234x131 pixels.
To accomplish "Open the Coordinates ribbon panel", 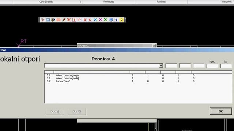I will pos(46,1).
